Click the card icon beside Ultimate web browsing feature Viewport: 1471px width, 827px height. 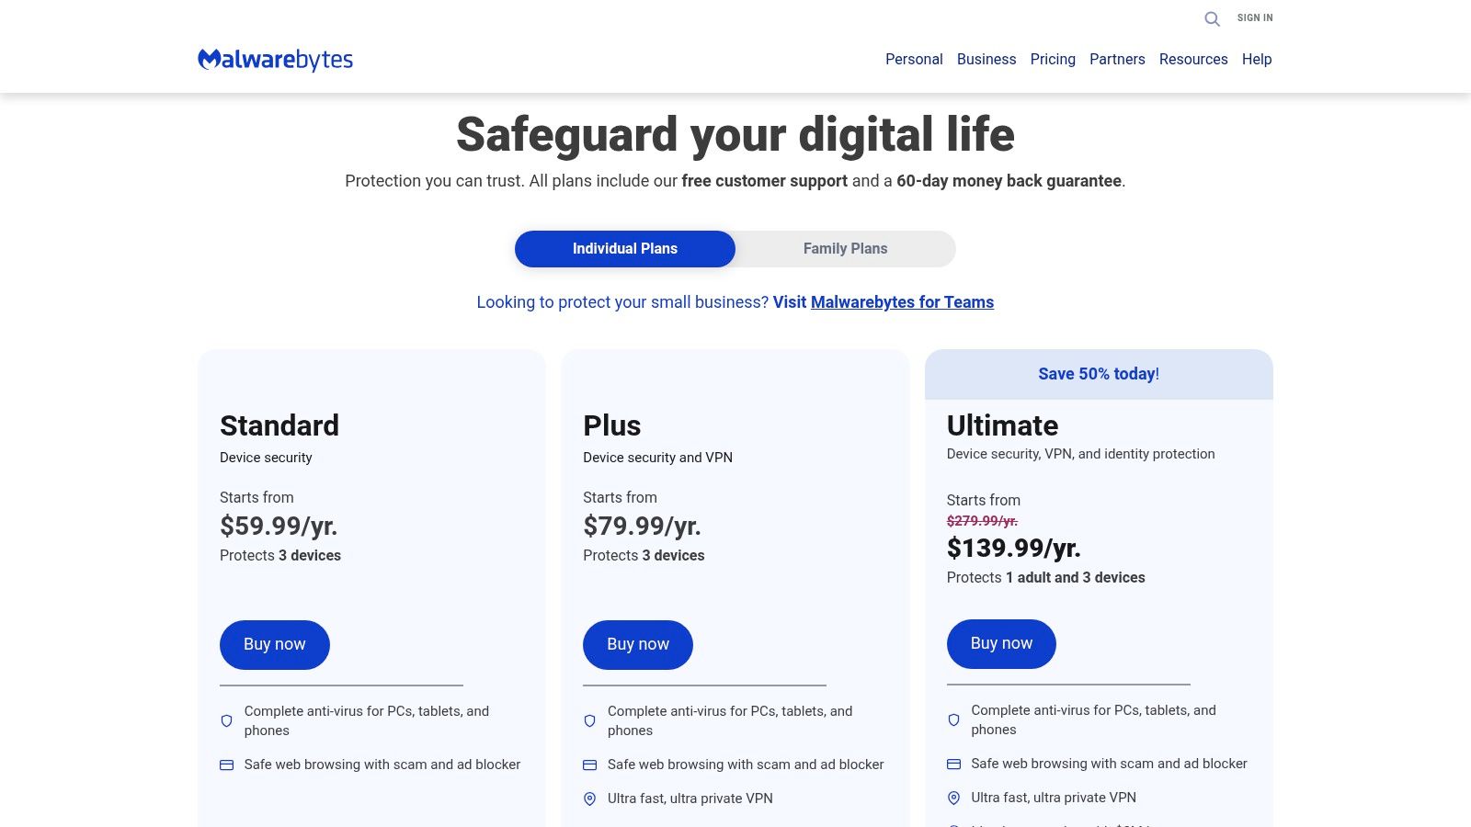[952, 762]
